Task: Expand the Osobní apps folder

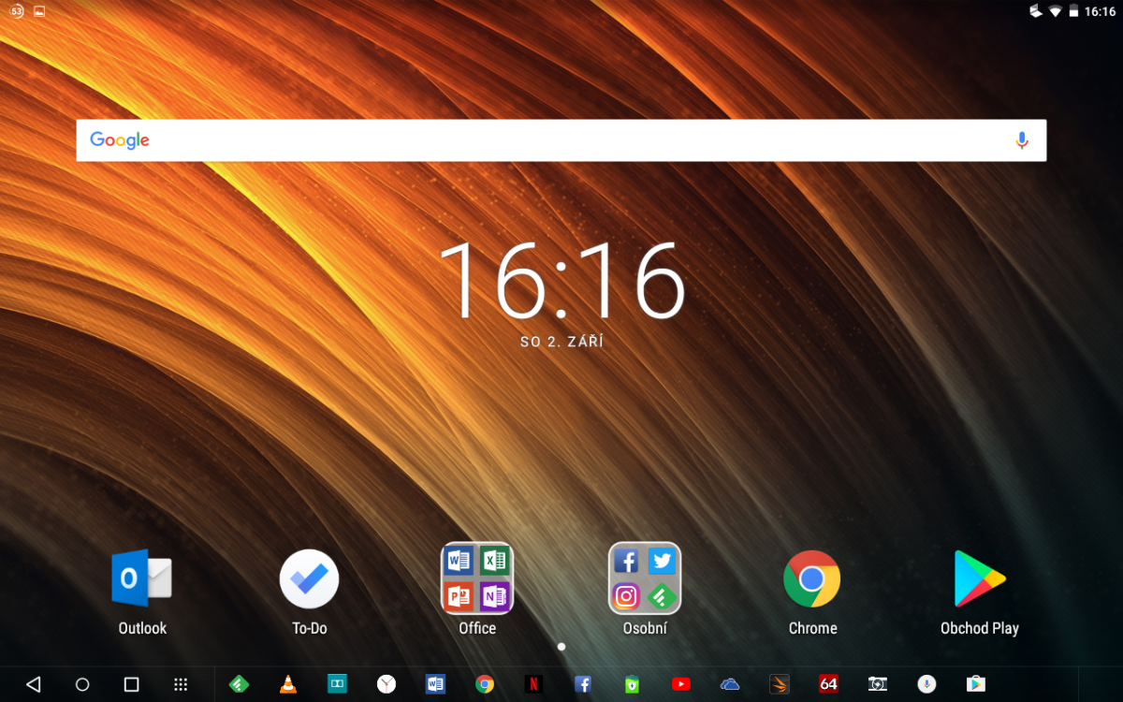Action: [x=645, y=579]
